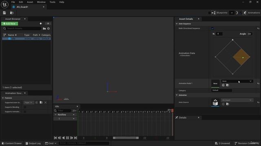
Task: Open the File menu
Action: pyautogui.click(x=13, y=2)
